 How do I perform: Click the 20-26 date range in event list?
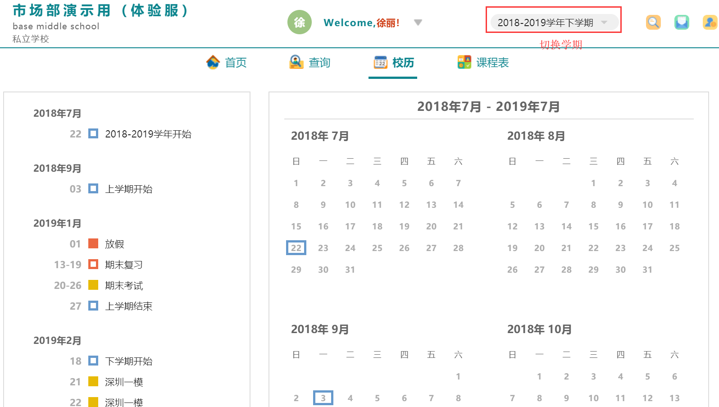(68, 285)
